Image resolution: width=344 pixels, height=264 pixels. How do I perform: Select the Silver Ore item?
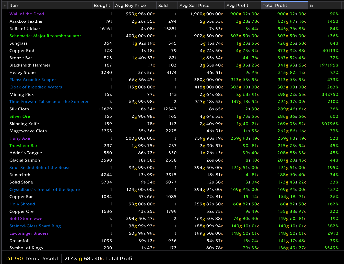pyautogui.click(x=20, y=116)
